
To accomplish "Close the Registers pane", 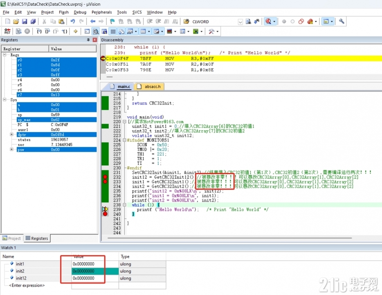I will (95, 40).
